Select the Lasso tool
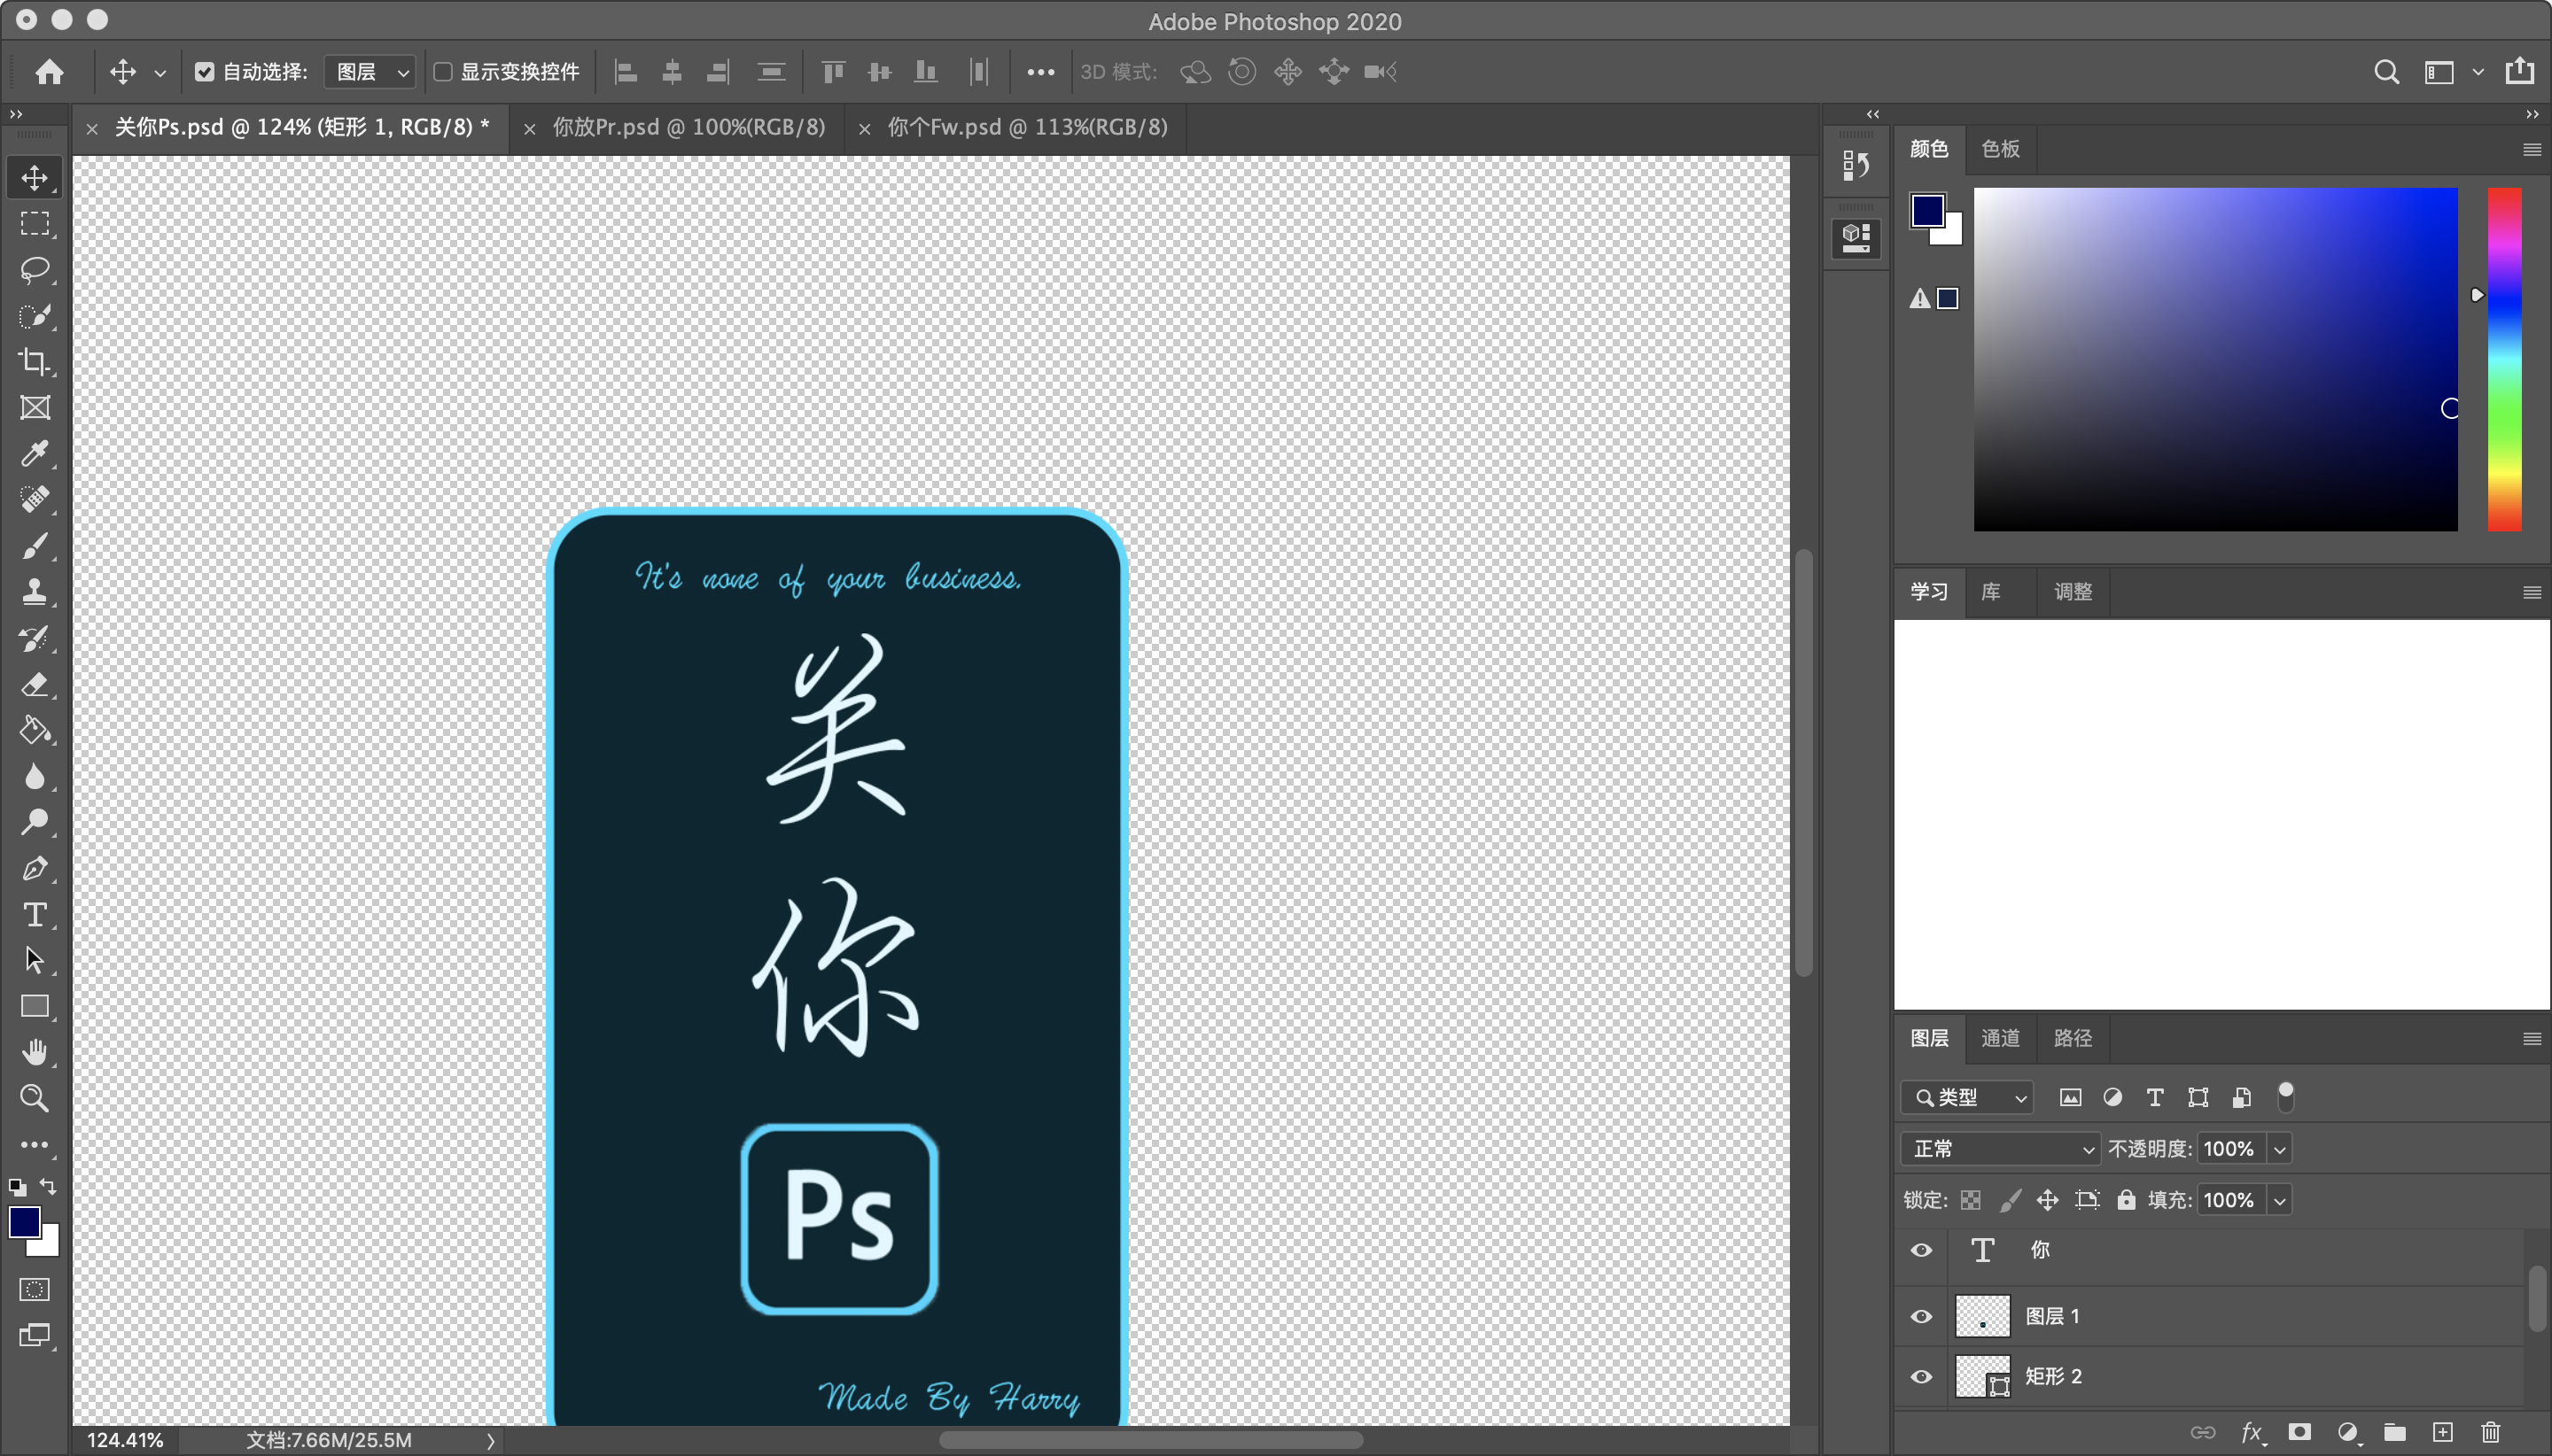Image resolution: width=2552 pixels, height=1456 pixels. click(x=35, y=270)
